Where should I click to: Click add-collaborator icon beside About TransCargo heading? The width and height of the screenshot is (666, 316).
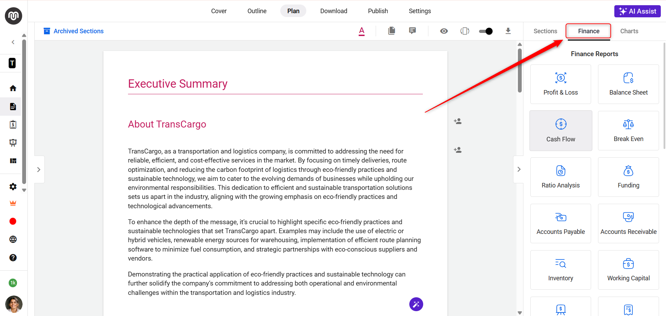[x=458, y=121]
